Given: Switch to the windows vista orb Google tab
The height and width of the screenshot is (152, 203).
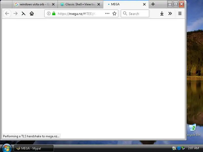Looking at the screenshot, I should pos(35,4).
